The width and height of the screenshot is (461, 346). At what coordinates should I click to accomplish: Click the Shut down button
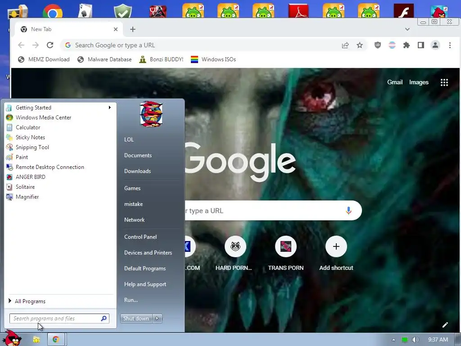tap(136, 319)
